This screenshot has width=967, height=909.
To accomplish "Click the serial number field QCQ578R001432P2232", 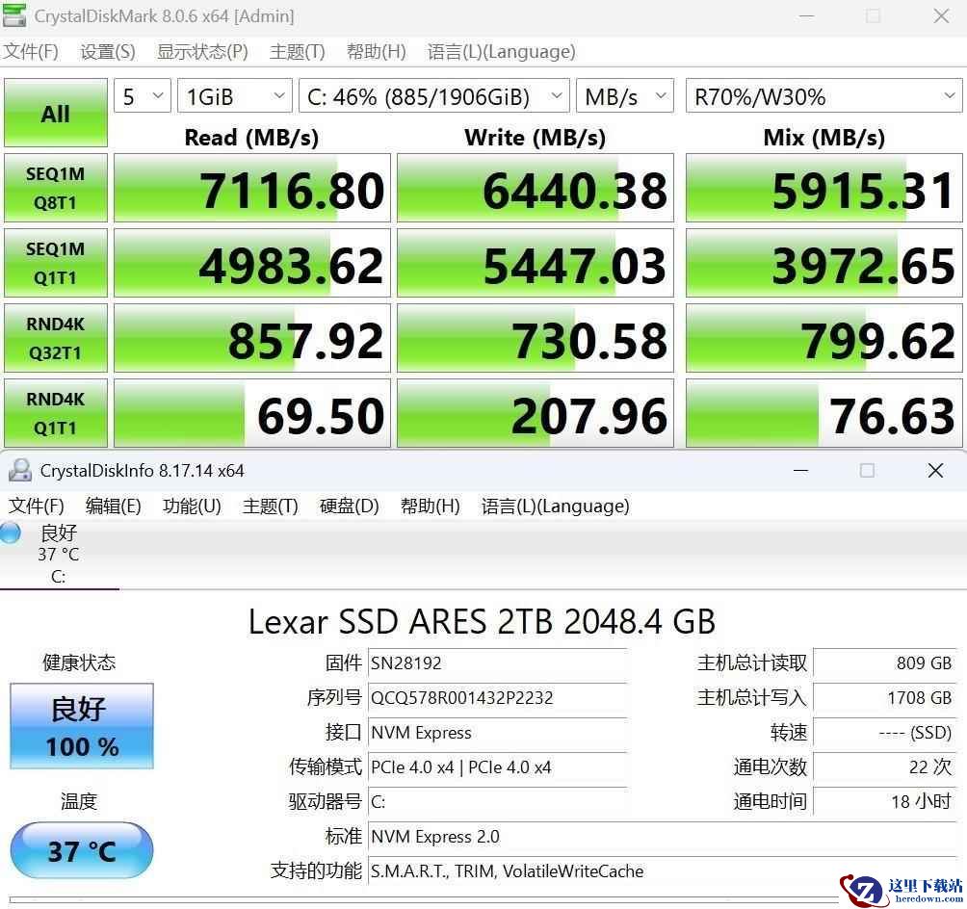I will point(497,697).
